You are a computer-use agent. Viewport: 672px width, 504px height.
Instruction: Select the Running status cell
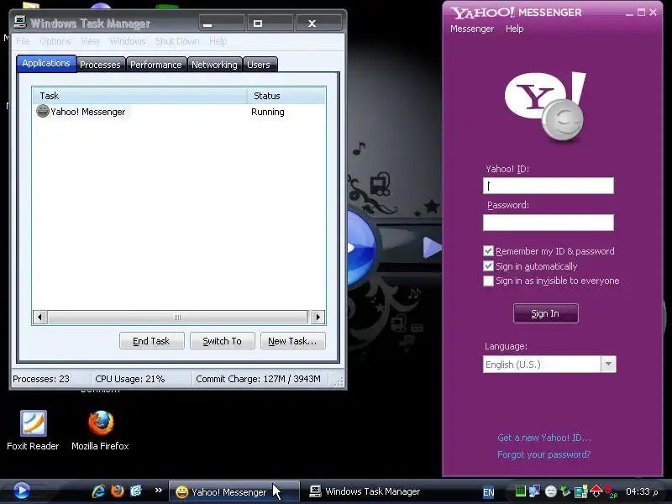click(267, 112)
